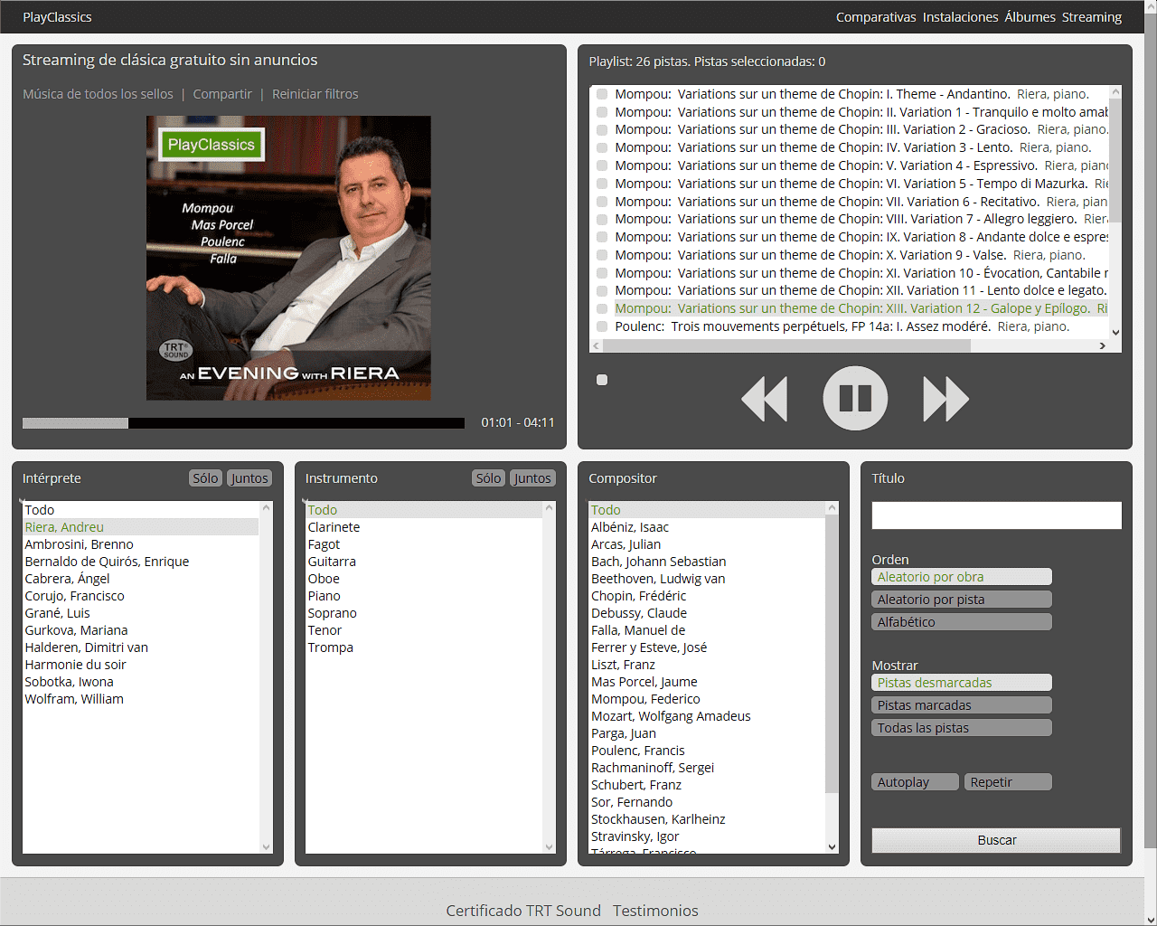Click the album cover 'An Evening with Riera'

tap(288, 258)
